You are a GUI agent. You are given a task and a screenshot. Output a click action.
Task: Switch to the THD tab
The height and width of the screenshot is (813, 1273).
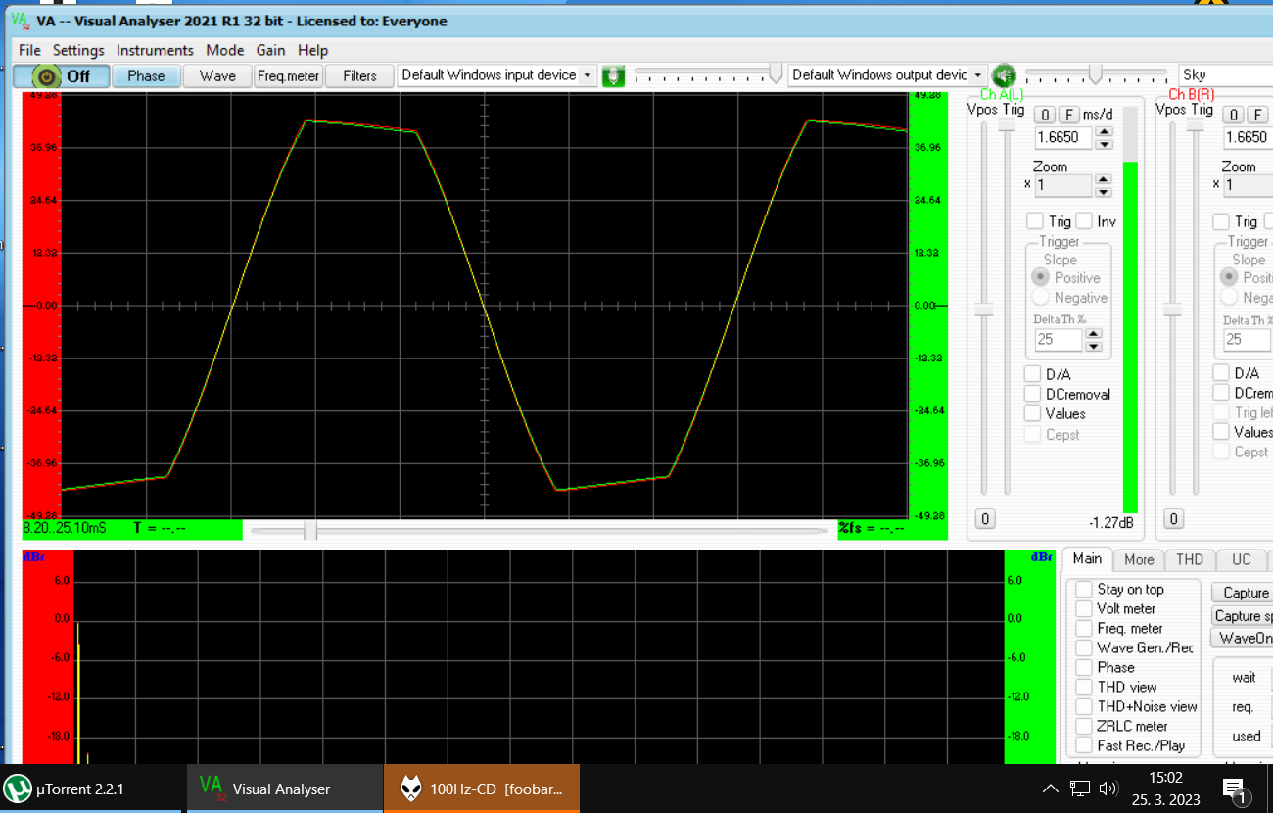point(1189,559)
